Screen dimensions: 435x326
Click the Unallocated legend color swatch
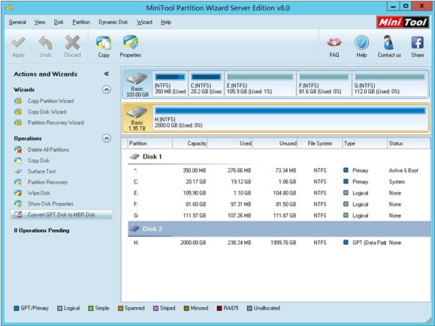249,308
